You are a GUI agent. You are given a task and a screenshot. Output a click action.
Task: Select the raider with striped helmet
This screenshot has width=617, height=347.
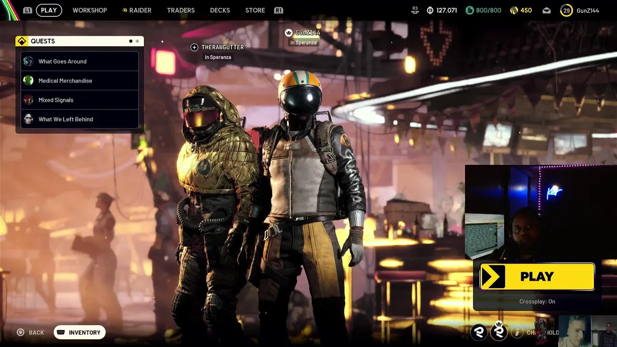point(308,207)
